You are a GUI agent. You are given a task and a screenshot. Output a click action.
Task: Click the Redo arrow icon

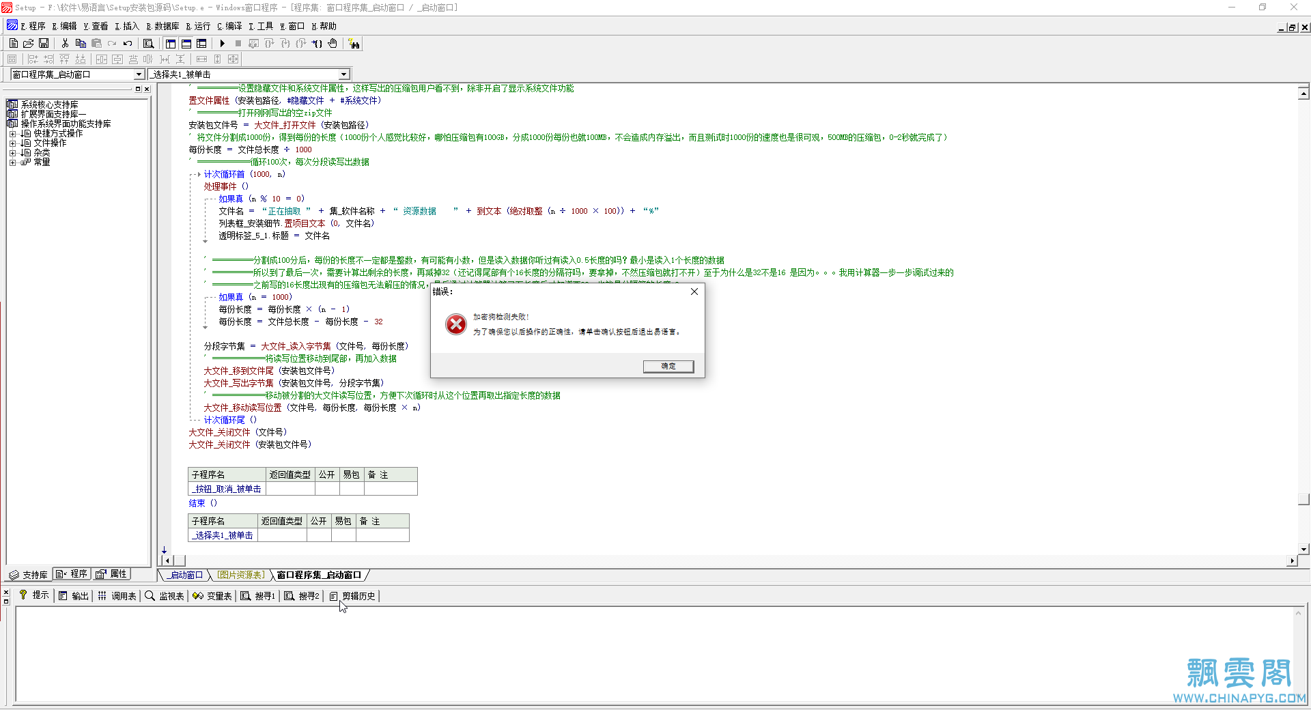click(x=112, y=43)
